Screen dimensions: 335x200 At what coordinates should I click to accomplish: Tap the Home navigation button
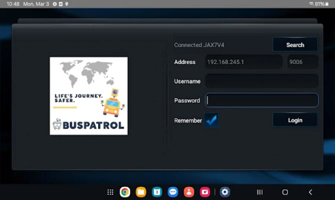[285, 192]
